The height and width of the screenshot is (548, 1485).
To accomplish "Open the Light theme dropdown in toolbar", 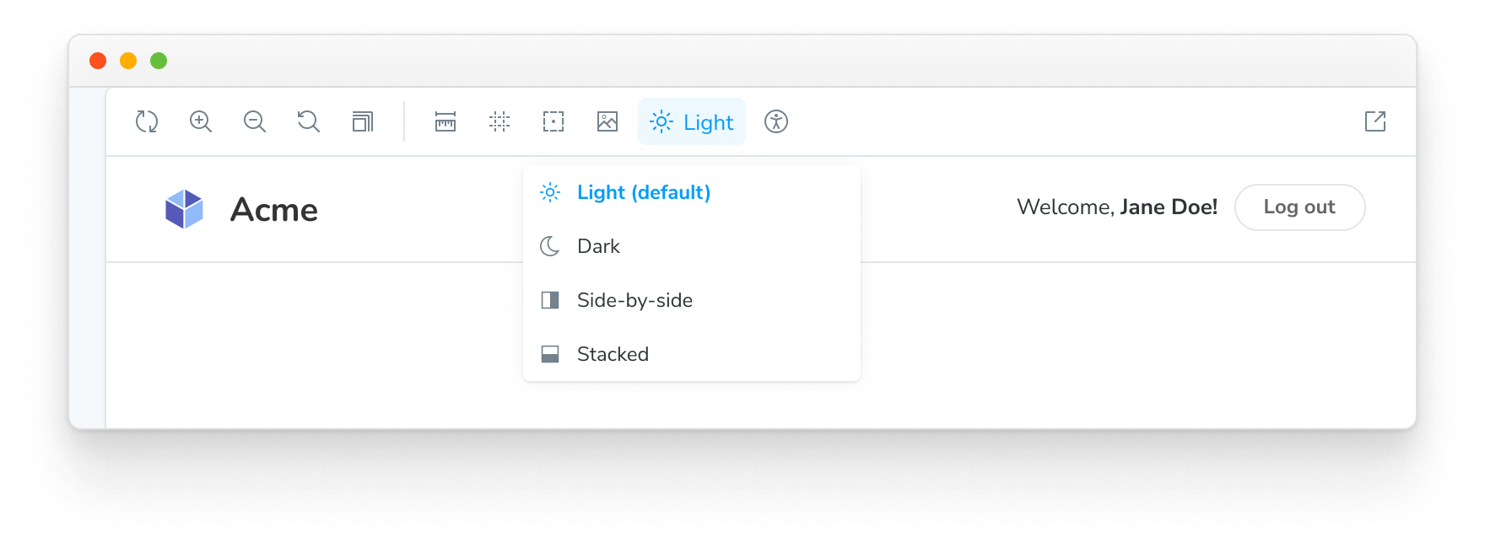I will (x=692, y=122).
